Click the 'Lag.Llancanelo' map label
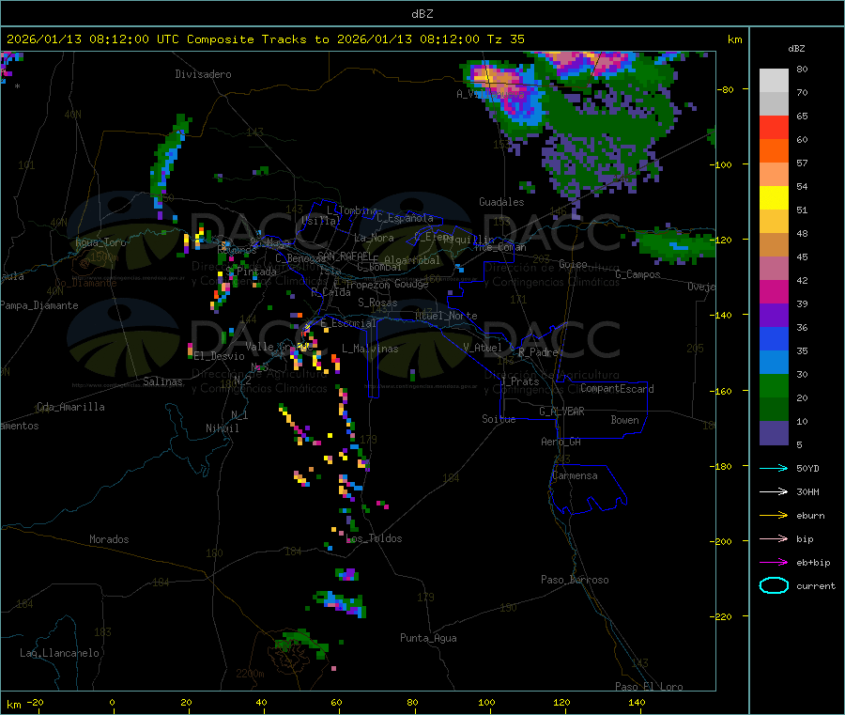Screen dimensions: 845x715 59,653
